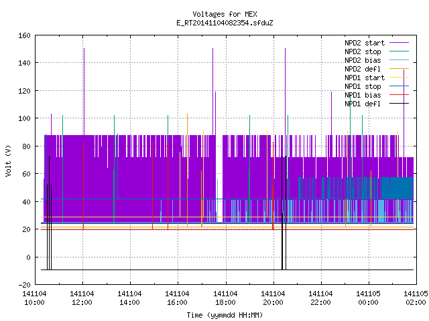Click the orange NPD2 defl legend line
The height and width of the screenshot is (321, 429).
(x=399, y=69)
